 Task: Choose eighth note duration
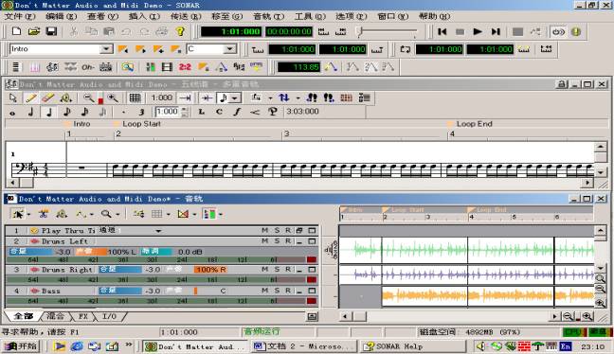coord(67,113)
